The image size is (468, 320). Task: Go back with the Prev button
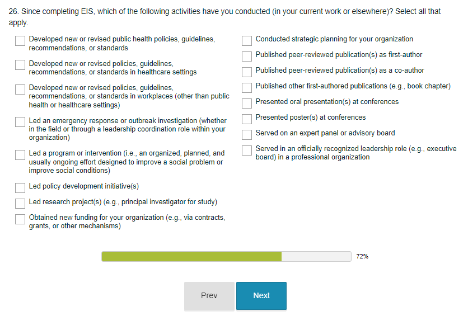click(x=209, y=296)
